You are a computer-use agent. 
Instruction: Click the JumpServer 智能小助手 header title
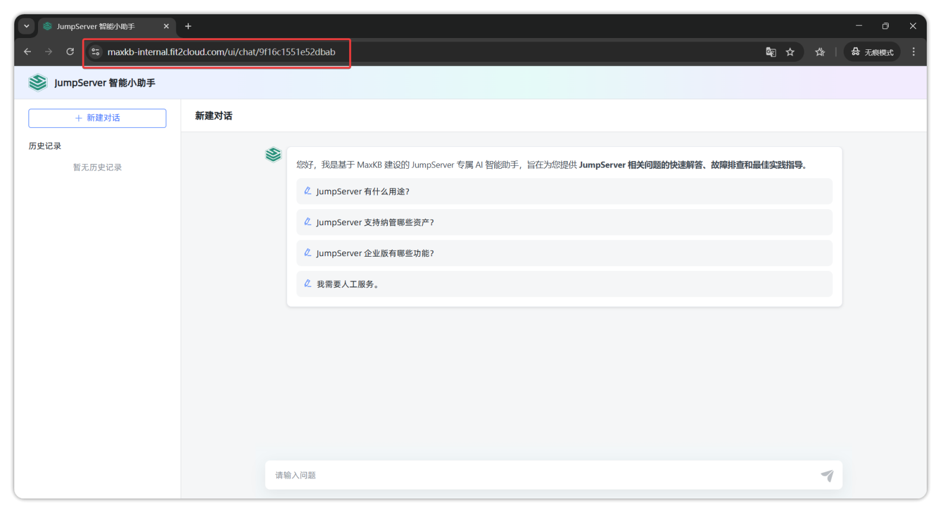click(x=105, y=83)
